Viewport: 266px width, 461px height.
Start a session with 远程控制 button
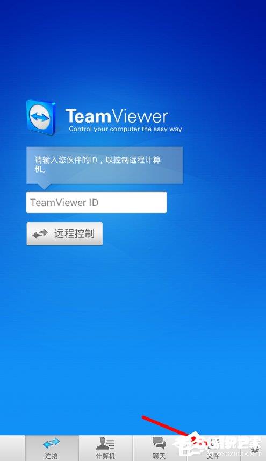[x=64, y=234]
